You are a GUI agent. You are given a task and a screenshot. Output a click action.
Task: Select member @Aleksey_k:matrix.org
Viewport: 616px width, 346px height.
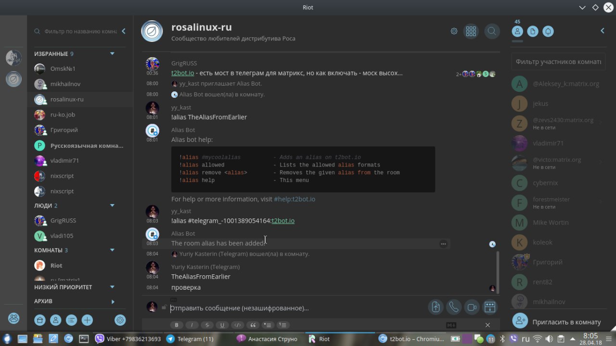pos(558,84)
